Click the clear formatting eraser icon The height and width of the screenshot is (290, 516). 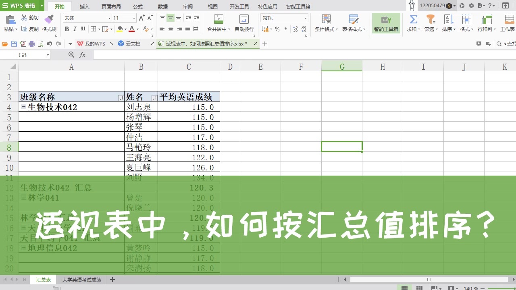click(147, 29)
